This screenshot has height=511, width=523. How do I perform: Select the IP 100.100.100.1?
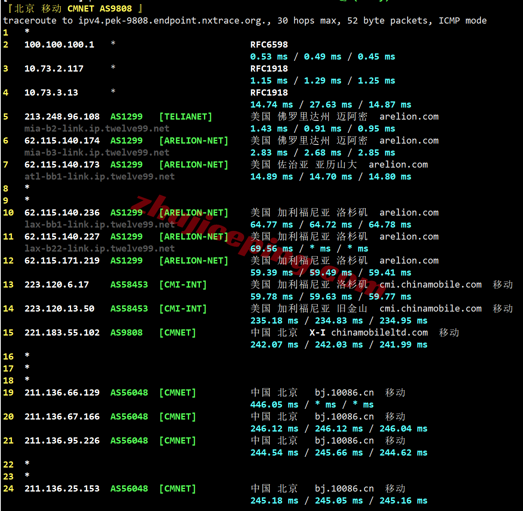pos(59,45)
